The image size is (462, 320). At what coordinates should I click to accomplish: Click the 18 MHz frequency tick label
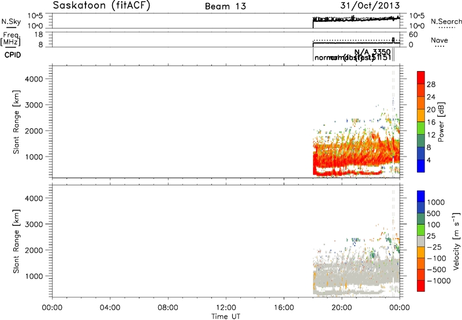[39, 35]
